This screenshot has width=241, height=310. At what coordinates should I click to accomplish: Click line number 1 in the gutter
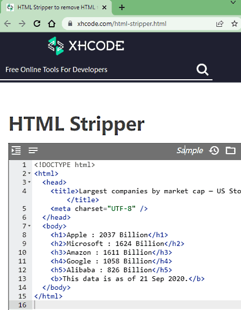24,165
